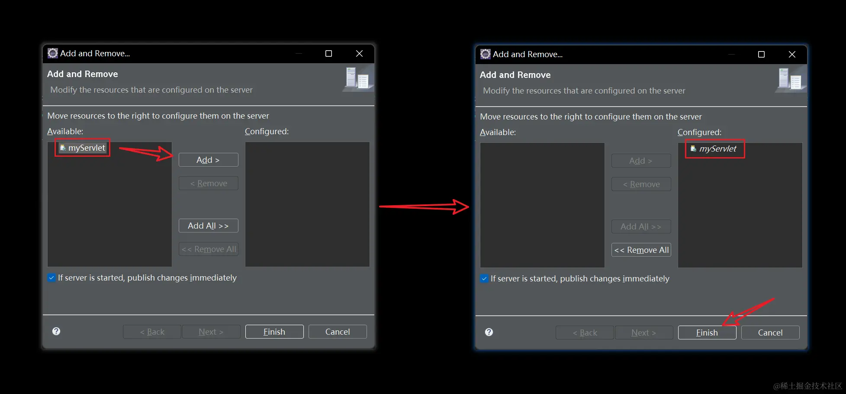Click < Back in the right dialog
Screen dimensions: 846x394
click(585, 333)
